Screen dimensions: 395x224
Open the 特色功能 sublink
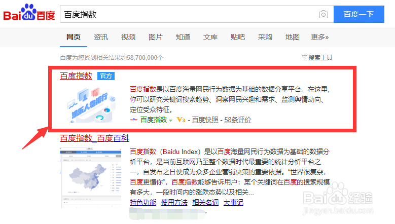(143, 202)
